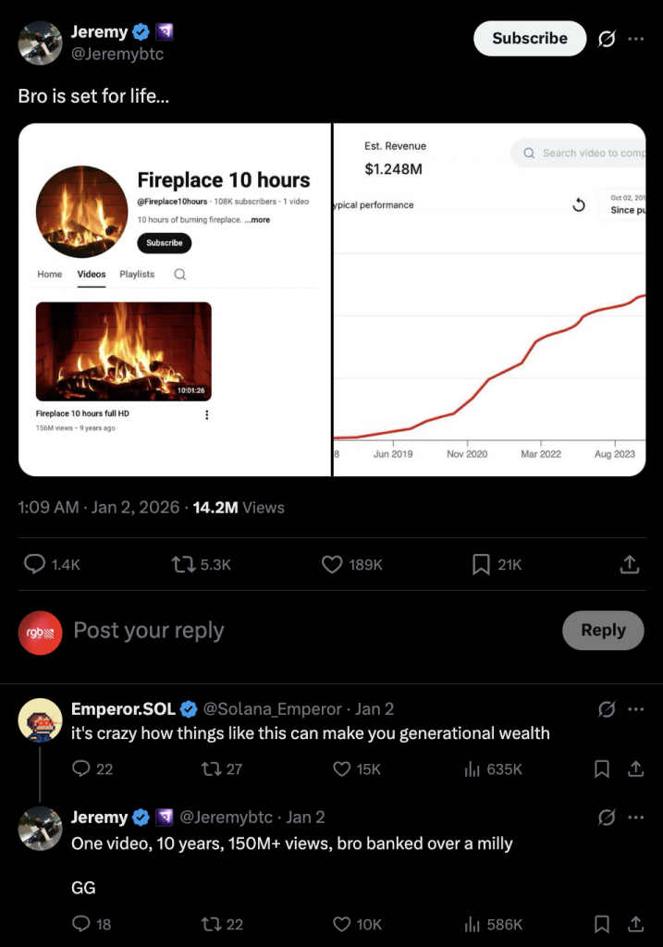663x947 pixels.
Task: Open Jeremy's profile avatar at top
Action: point(40,43)
